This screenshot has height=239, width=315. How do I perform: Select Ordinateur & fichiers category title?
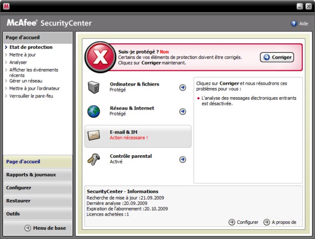[134, 84]
